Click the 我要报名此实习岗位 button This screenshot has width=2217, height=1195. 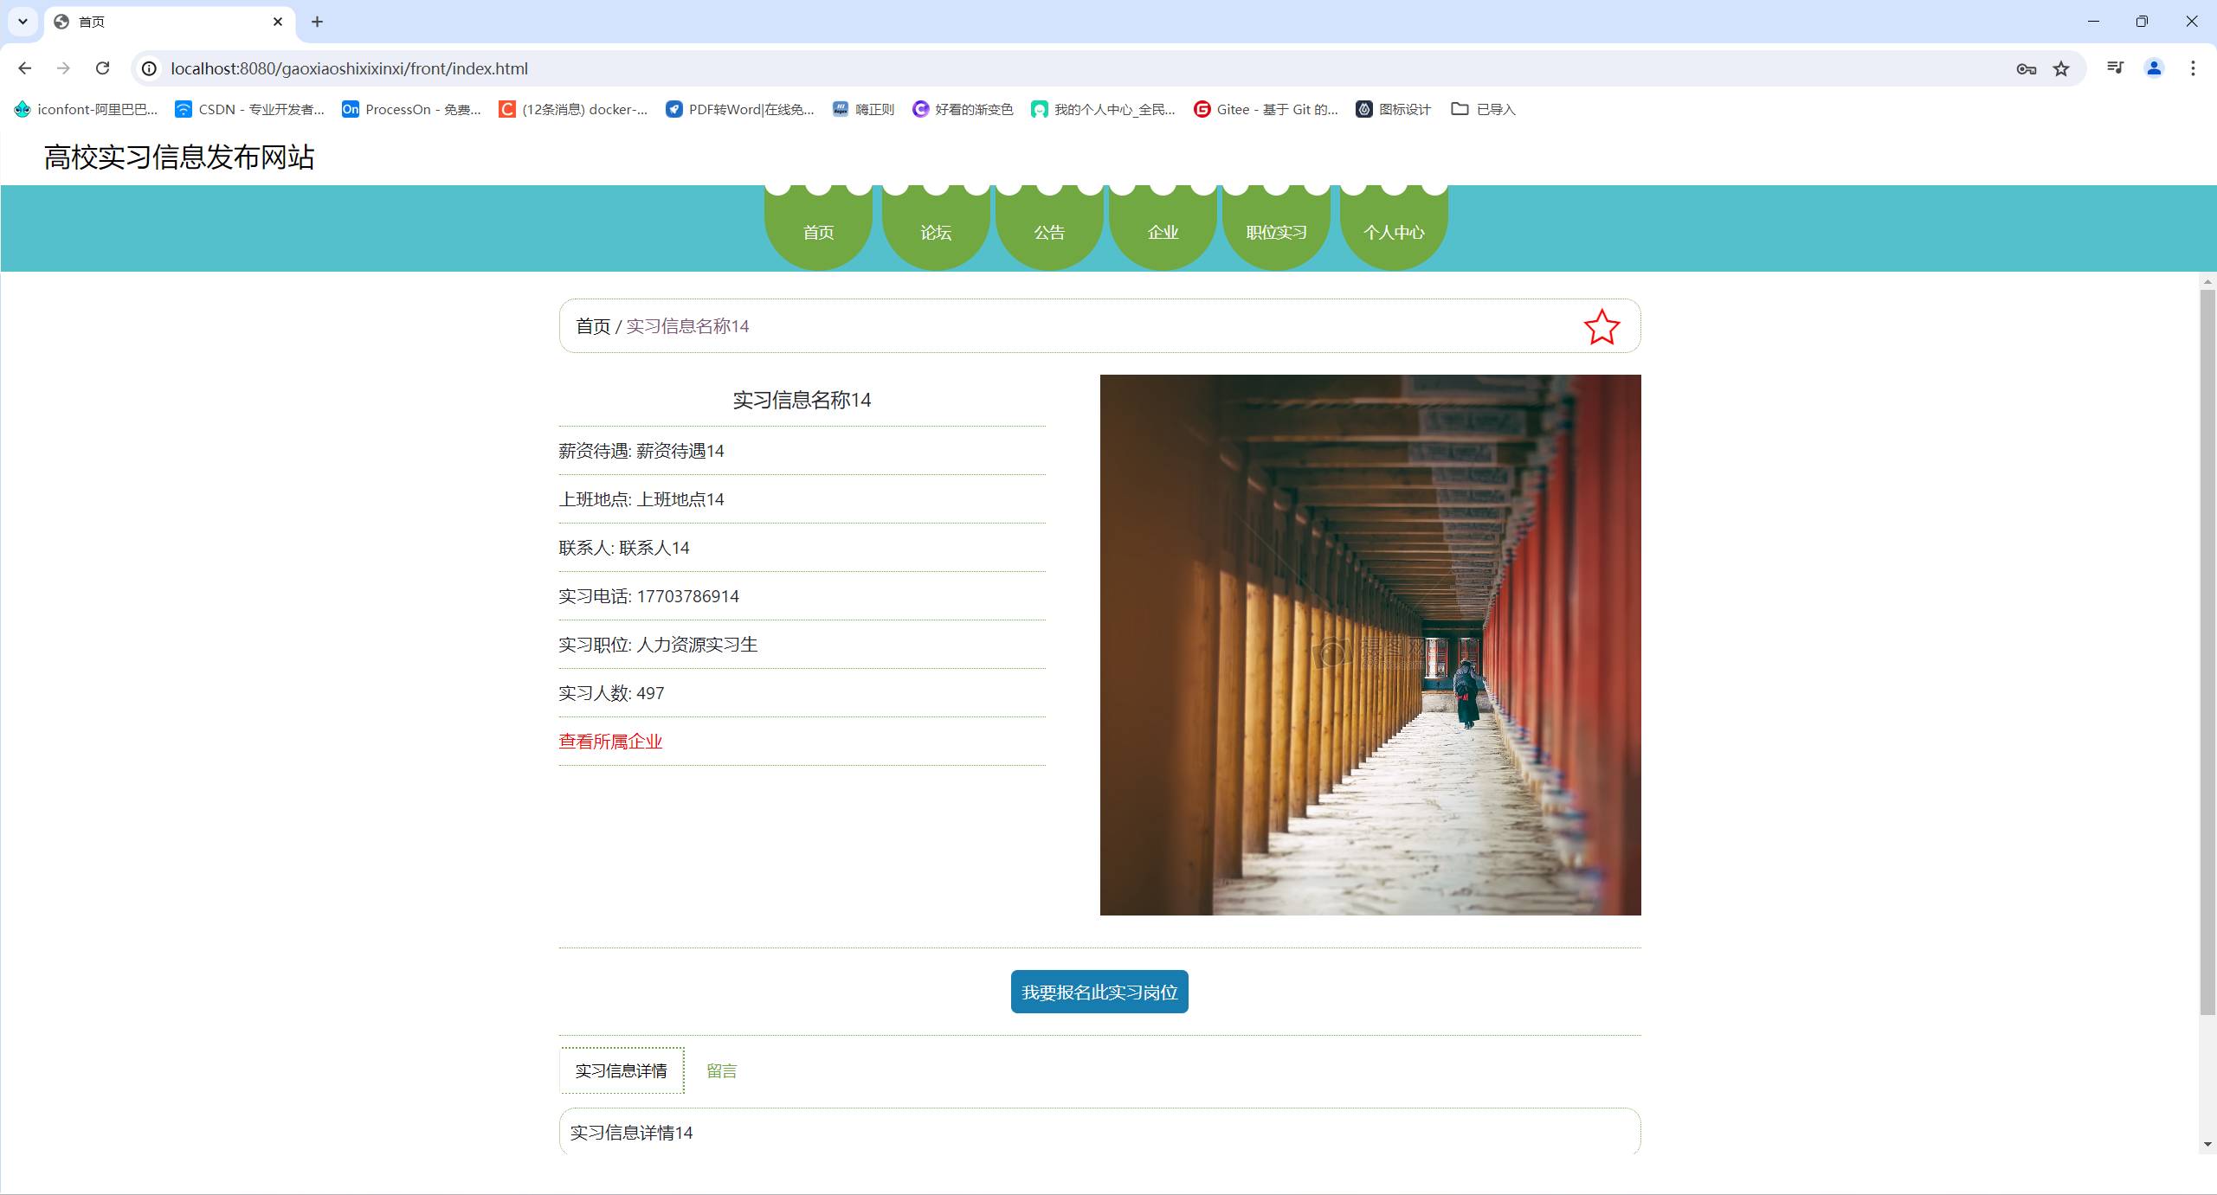(x=1099, y=992)
